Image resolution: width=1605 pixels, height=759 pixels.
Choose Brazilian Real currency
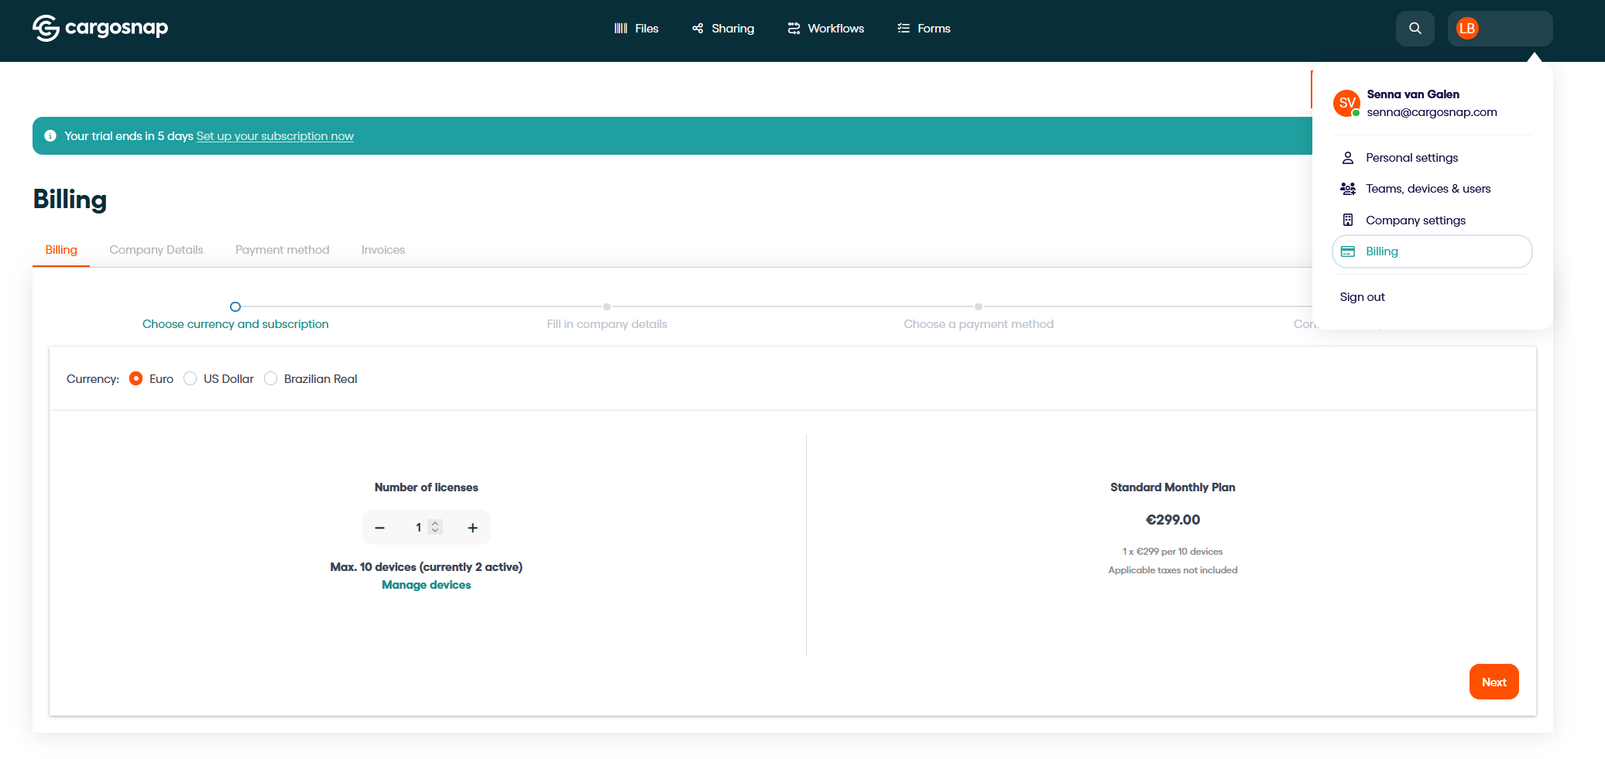click(271, 379)
